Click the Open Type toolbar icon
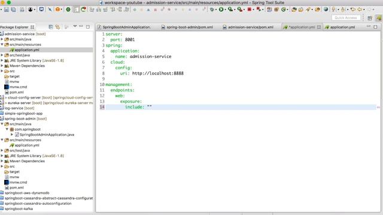 tap(294, 10)
